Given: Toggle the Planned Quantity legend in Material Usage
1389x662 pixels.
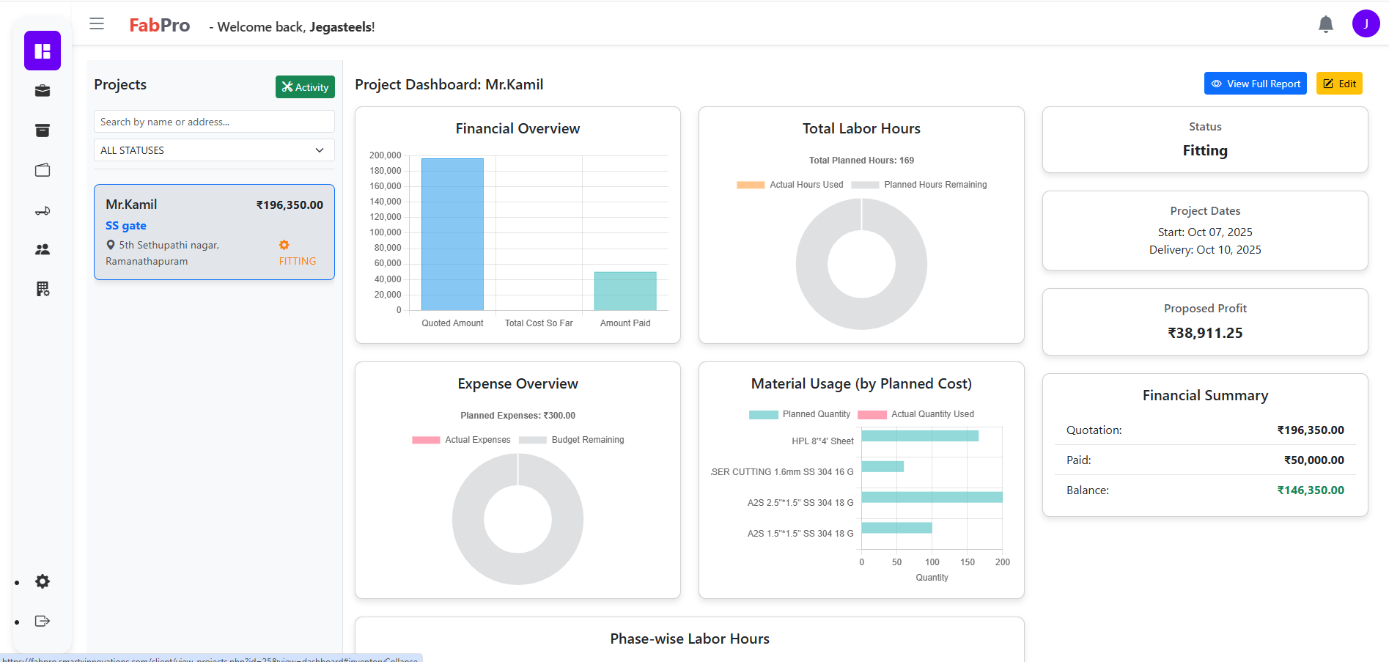Looking at the screenshot, I should [x=798, y=414].
